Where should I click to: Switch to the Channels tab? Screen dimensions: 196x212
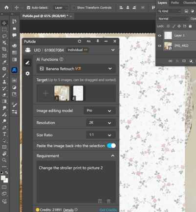190,2
